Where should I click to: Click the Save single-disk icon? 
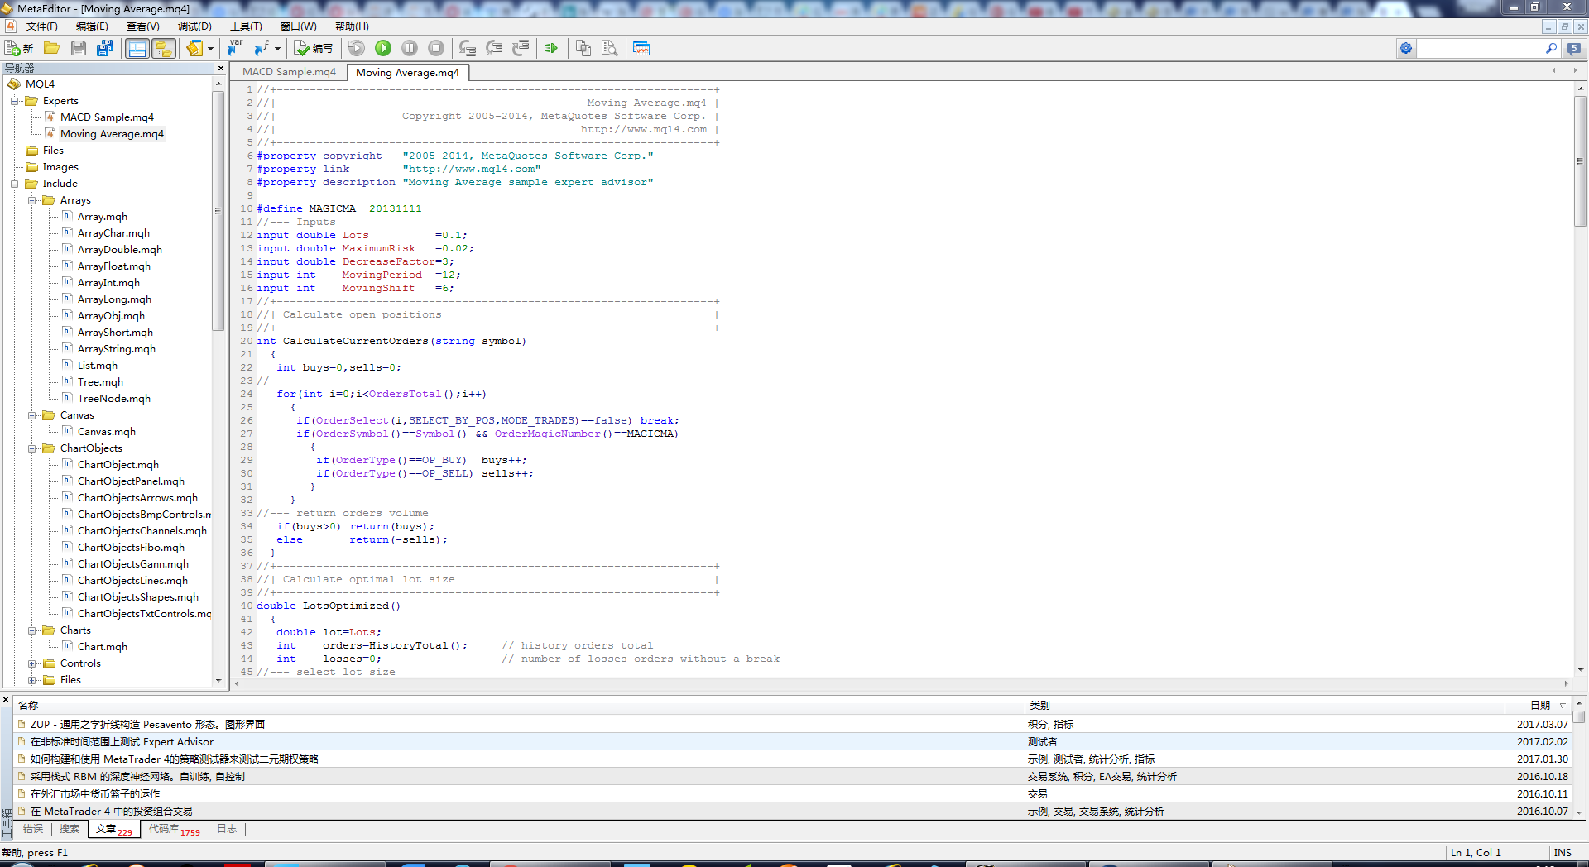point(79,48)
